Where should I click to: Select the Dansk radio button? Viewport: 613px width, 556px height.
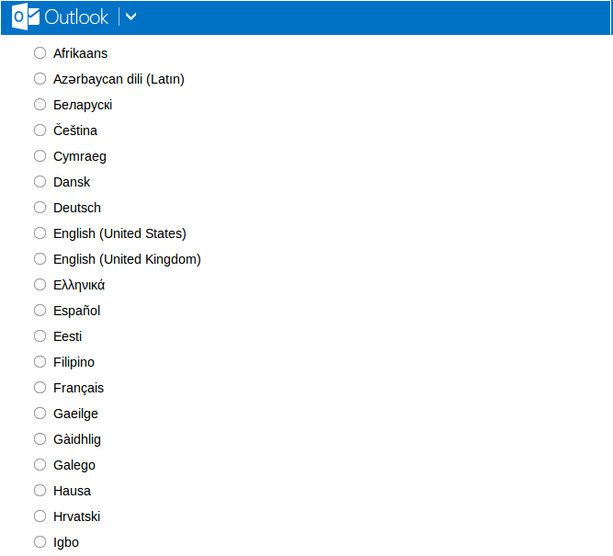click(x=40, y=182)
